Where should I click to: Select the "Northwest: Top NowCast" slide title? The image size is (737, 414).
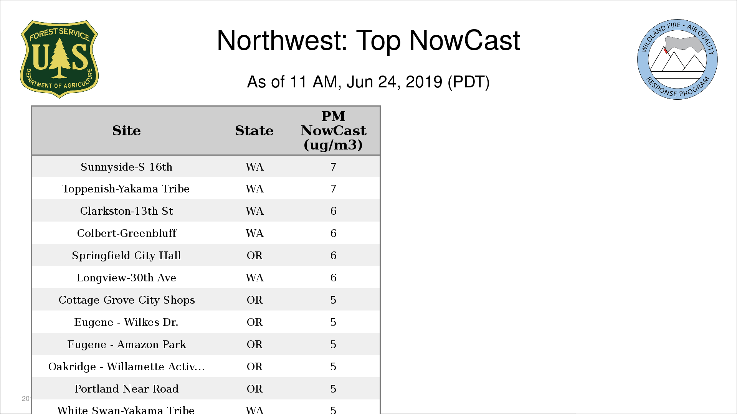tap(368, 41)
